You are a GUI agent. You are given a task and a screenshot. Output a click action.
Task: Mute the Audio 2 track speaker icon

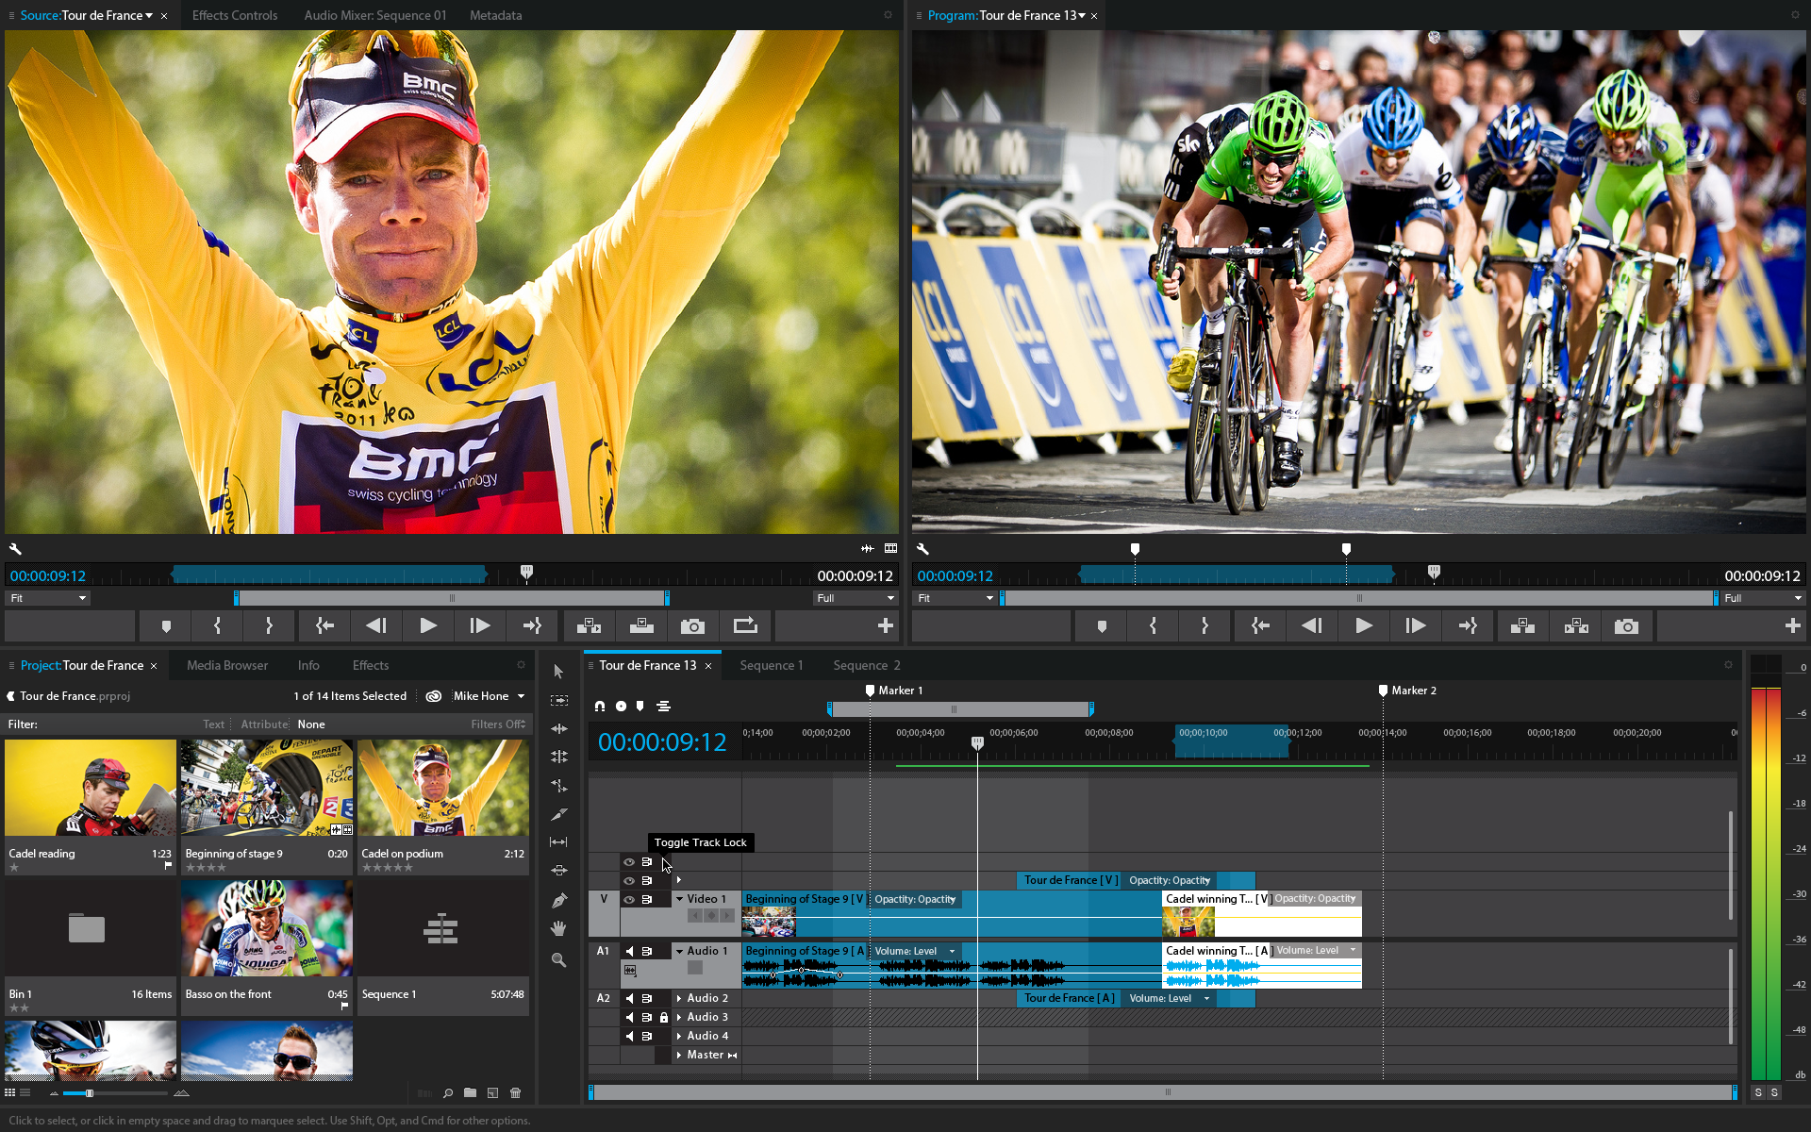[629, 998]
